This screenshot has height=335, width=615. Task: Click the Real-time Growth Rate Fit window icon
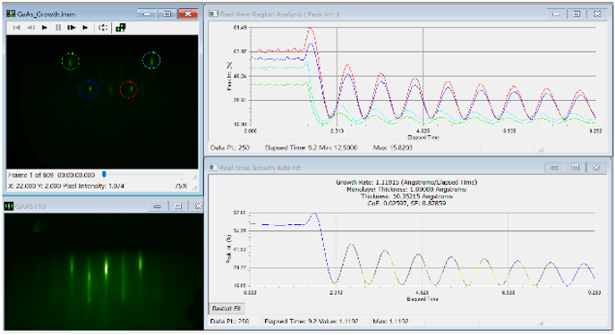point(214,168)
